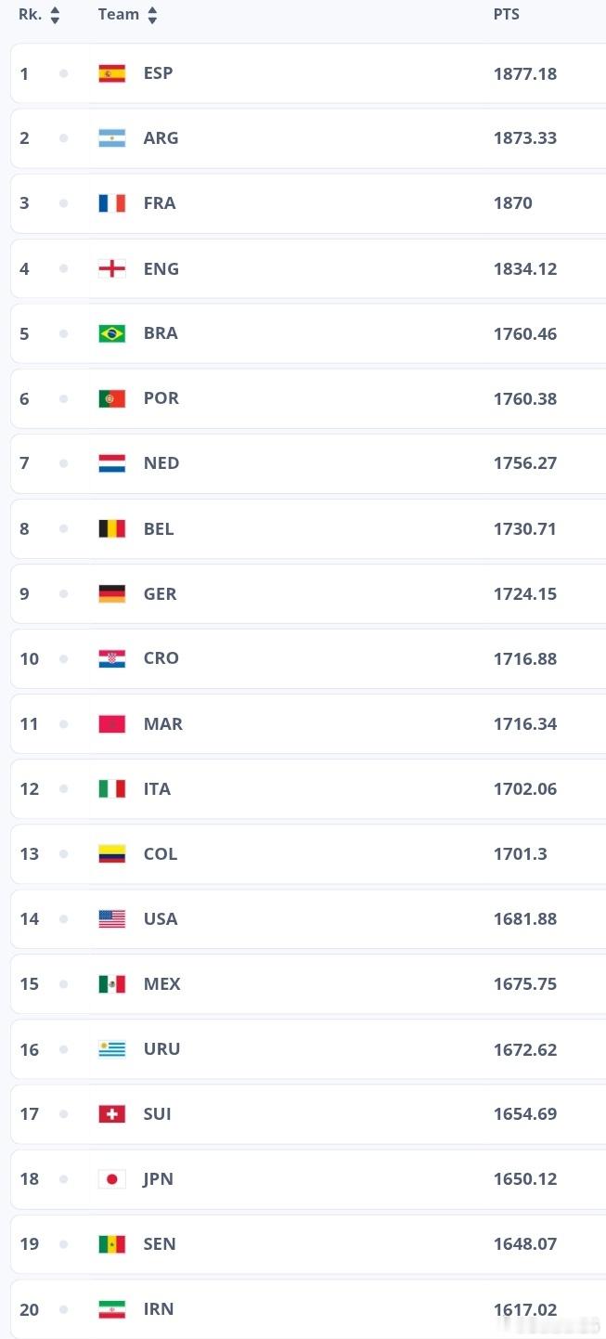This screenshot has width=606, height=1339.
Task: Click the rank movement indicator beside ESP
Action: point(64,72)
